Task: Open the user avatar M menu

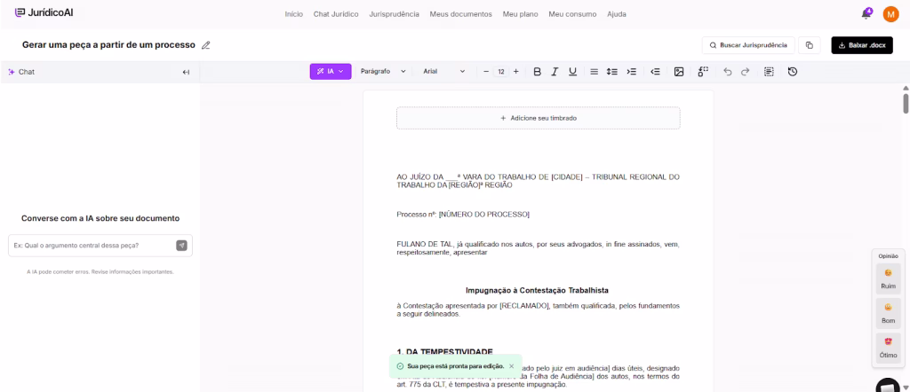Action: click(890, 14)
